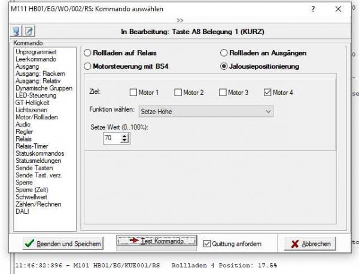Click the double chevron expander at top

179,20
